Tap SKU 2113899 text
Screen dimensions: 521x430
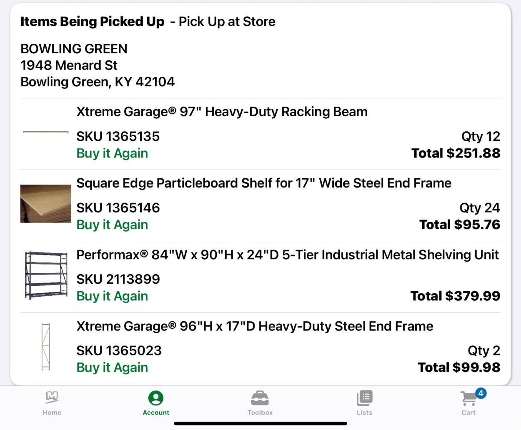click(118, 279)
